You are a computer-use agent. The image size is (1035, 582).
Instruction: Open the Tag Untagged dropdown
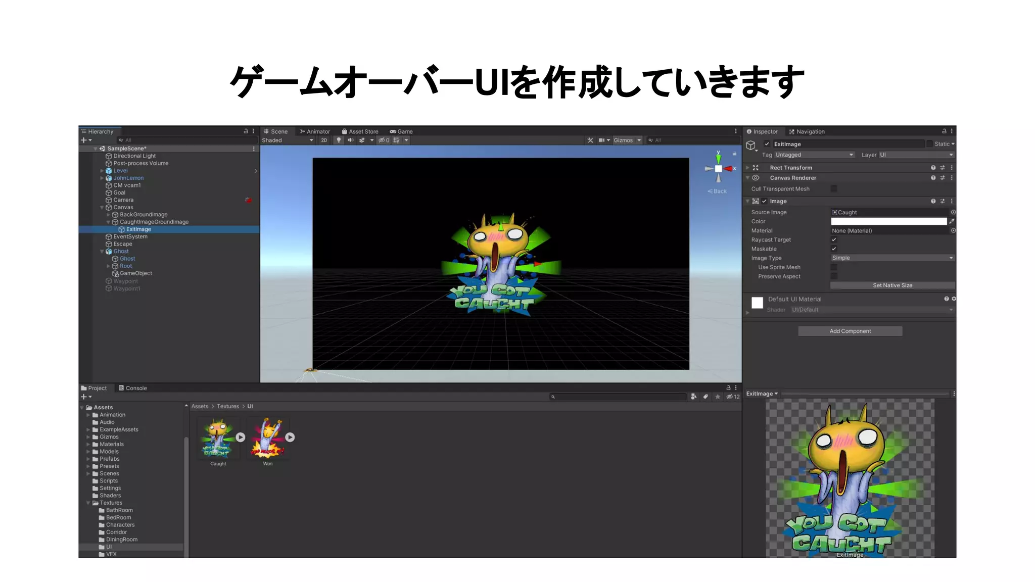point(814,155)
